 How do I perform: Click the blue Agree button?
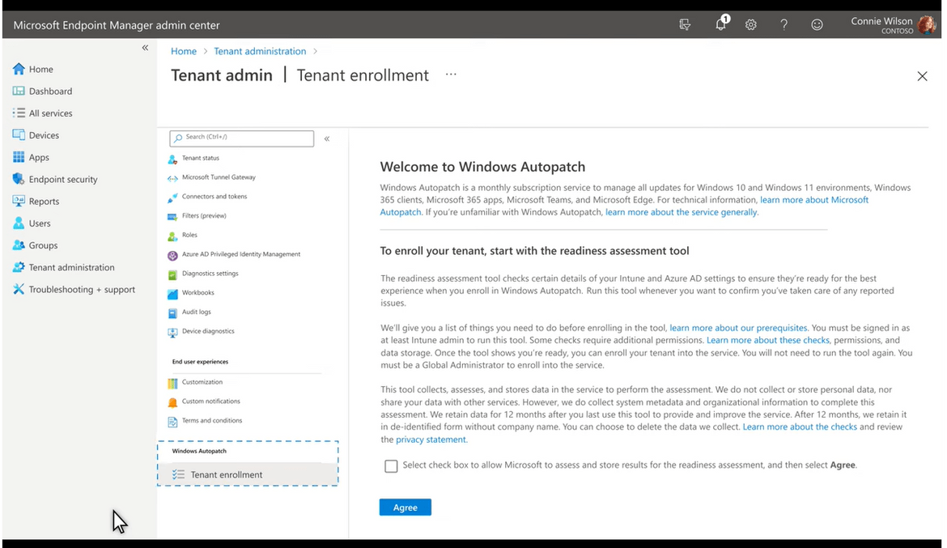(406, 508)
